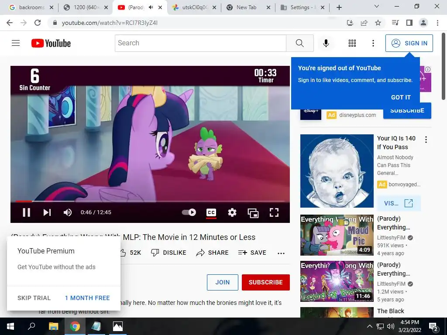Open Photos app from taskbar
The image size is (447, 335).
click(117, 326)
